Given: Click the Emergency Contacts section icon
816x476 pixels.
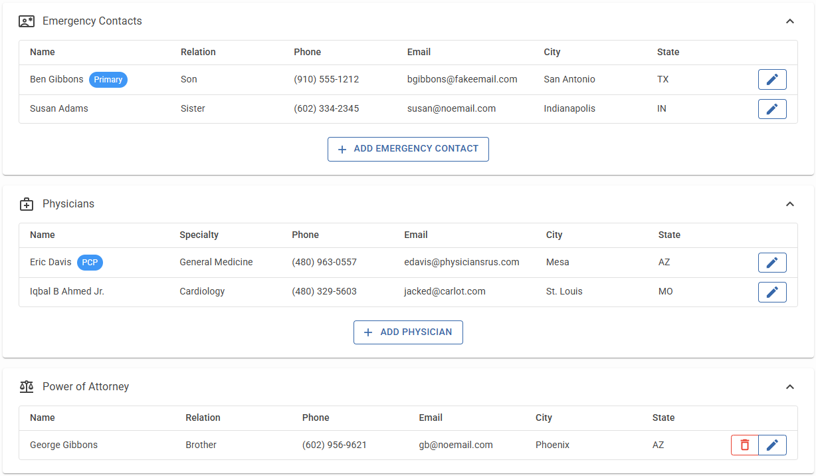Looking at the screenshot, I should coord(27,21).
